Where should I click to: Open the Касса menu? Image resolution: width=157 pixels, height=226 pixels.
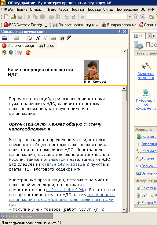coord(63,9)
